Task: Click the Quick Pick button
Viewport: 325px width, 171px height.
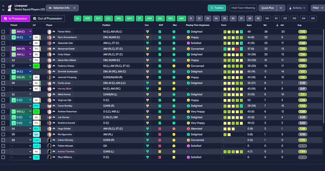Action: pyautogui.click(x=268, y=8)
